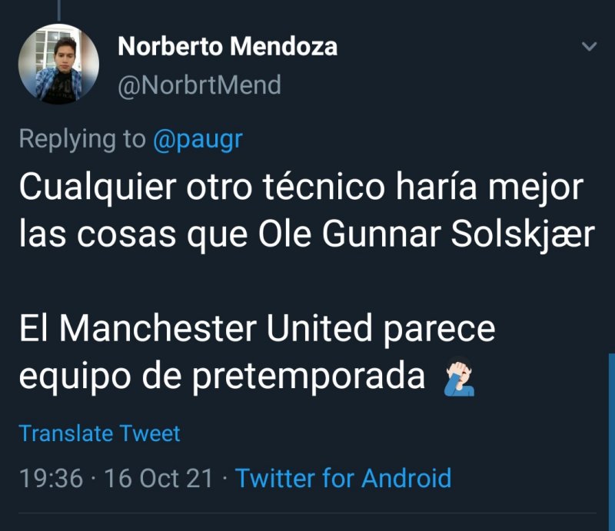
Task: Click the facepalm emoji in the tweet
Action: 460,377
